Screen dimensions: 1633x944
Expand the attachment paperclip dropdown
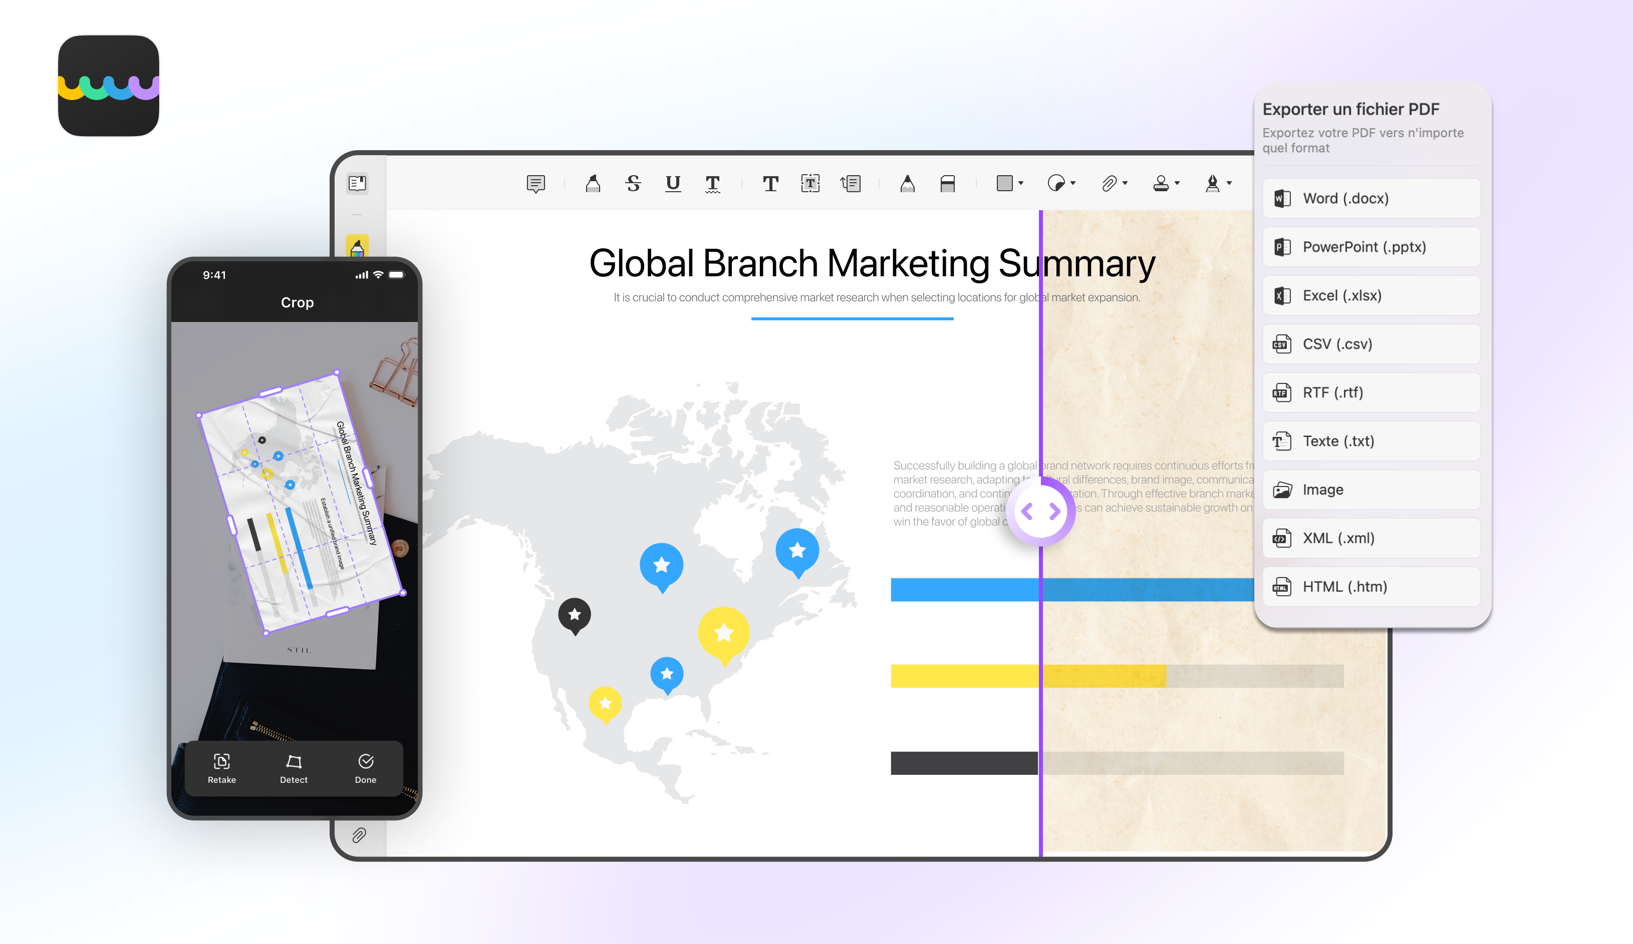pos(1125,184)
